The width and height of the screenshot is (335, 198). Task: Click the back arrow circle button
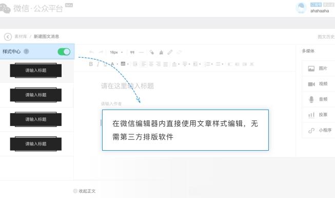[x=8, y=37]
